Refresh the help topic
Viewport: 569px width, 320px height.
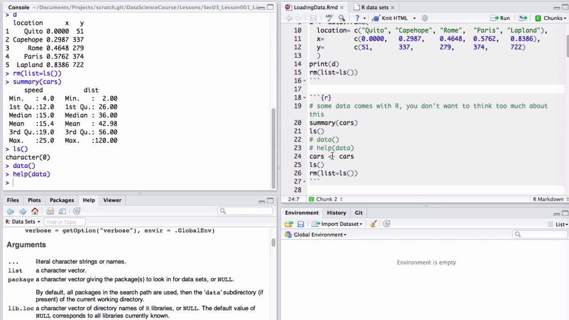[x=77, y=212]
